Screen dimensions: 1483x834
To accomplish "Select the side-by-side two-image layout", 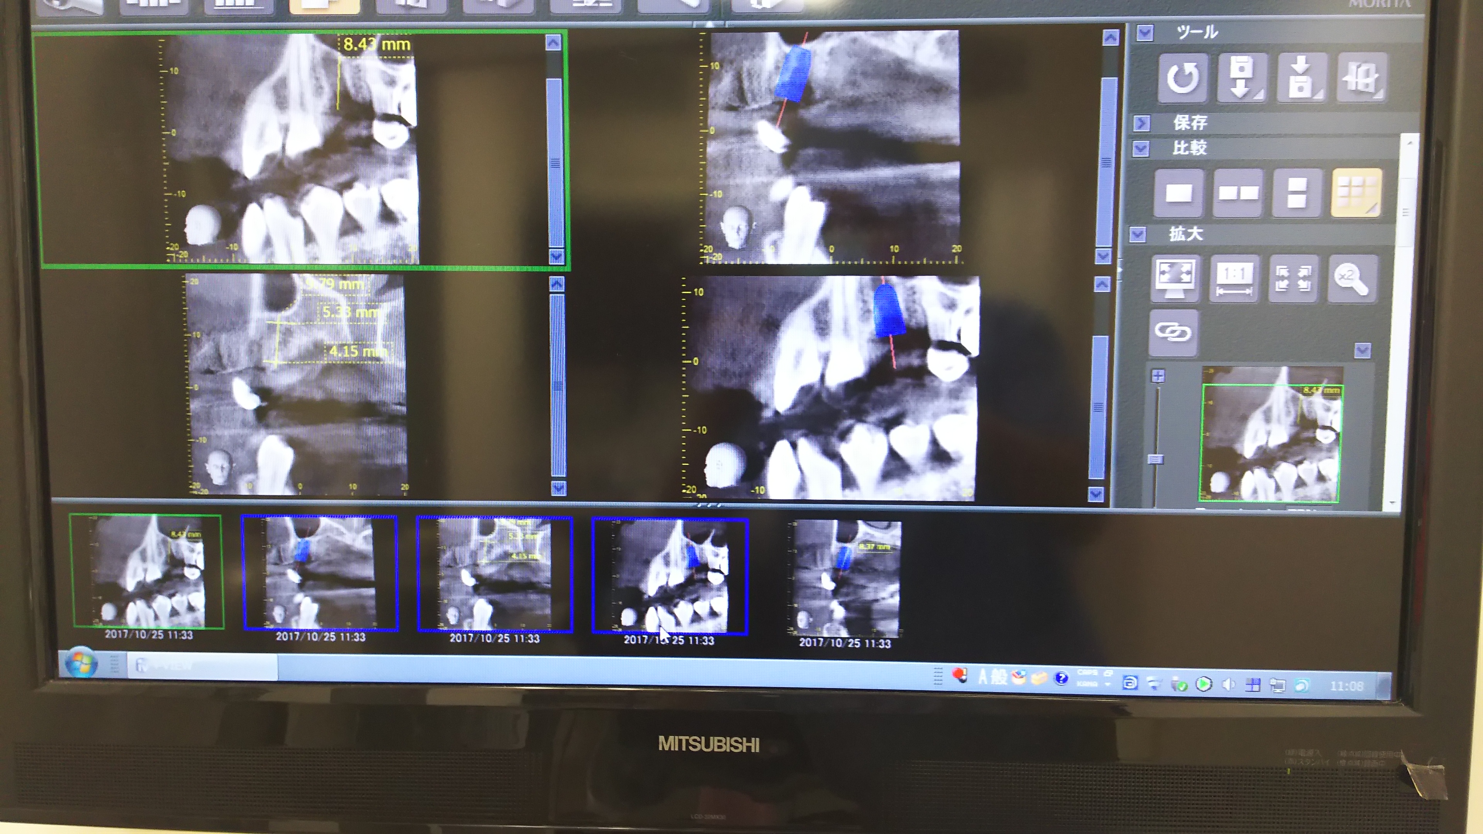I will click(x=1238, y=193).
